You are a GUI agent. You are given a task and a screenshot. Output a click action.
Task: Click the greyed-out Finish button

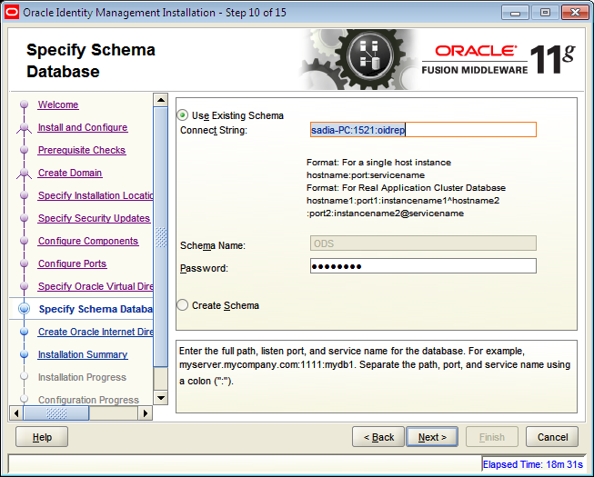tap(492, 437)
